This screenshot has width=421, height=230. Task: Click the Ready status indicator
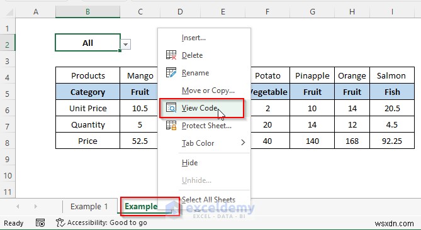13,223
